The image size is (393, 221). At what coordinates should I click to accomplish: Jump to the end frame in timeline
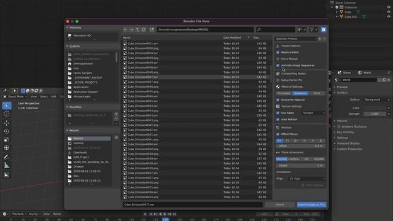pos(174,214)
